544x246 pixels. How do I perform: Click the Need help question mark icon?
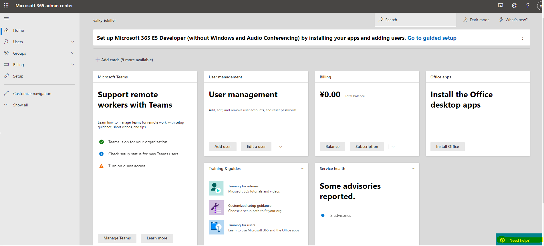[x=502, y=240]
